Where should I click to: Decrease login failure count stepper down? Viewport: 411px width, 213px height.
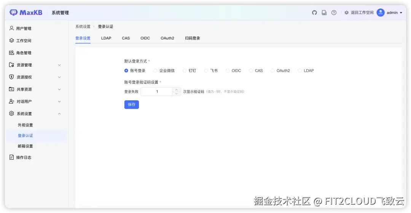click(x=177, y=94)
